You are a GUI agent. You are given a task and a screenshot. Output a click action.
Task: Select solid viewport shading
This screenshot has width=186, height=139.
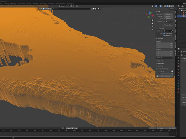click(x=169, y=6)
